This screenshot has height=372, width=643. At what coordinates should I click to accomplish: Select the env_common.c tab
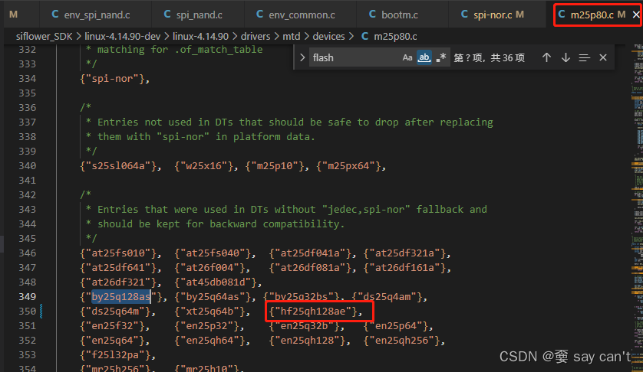tap(295, 15)
